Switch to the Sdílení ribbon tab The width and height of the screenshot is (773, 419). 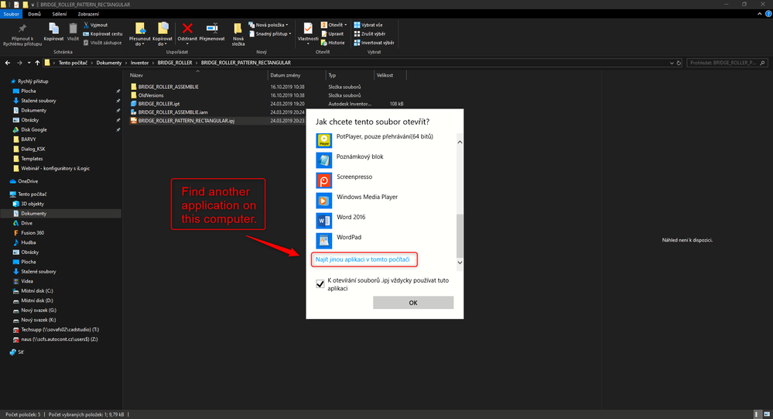(x=60, y=14)
